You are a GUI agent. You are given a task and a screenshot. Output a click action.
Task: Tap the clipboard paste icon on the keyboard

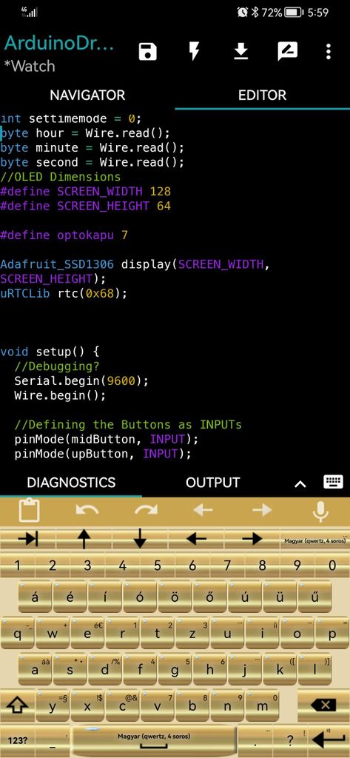point(29,511)
